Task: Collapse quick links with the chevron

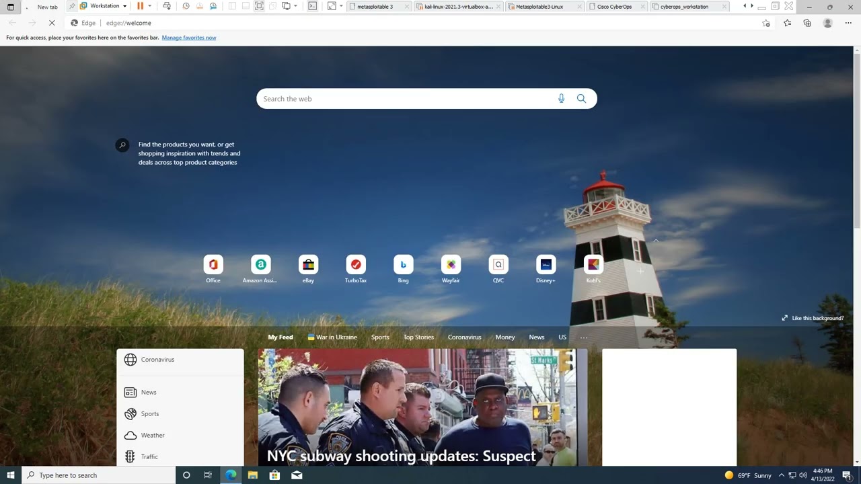Action: pyautogui.click(x=656, y=240)
